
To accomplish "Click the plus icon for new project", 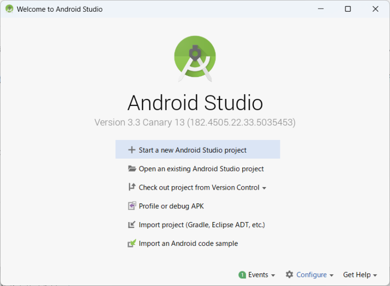I will pyautogui.click(x=132, y=150).
